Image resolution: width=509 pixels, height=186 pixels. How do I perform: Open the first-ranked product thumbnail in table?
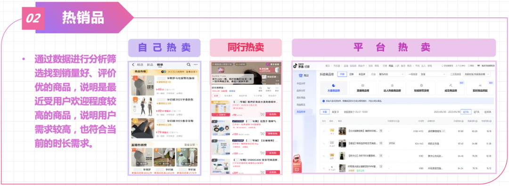coord(342,131)
